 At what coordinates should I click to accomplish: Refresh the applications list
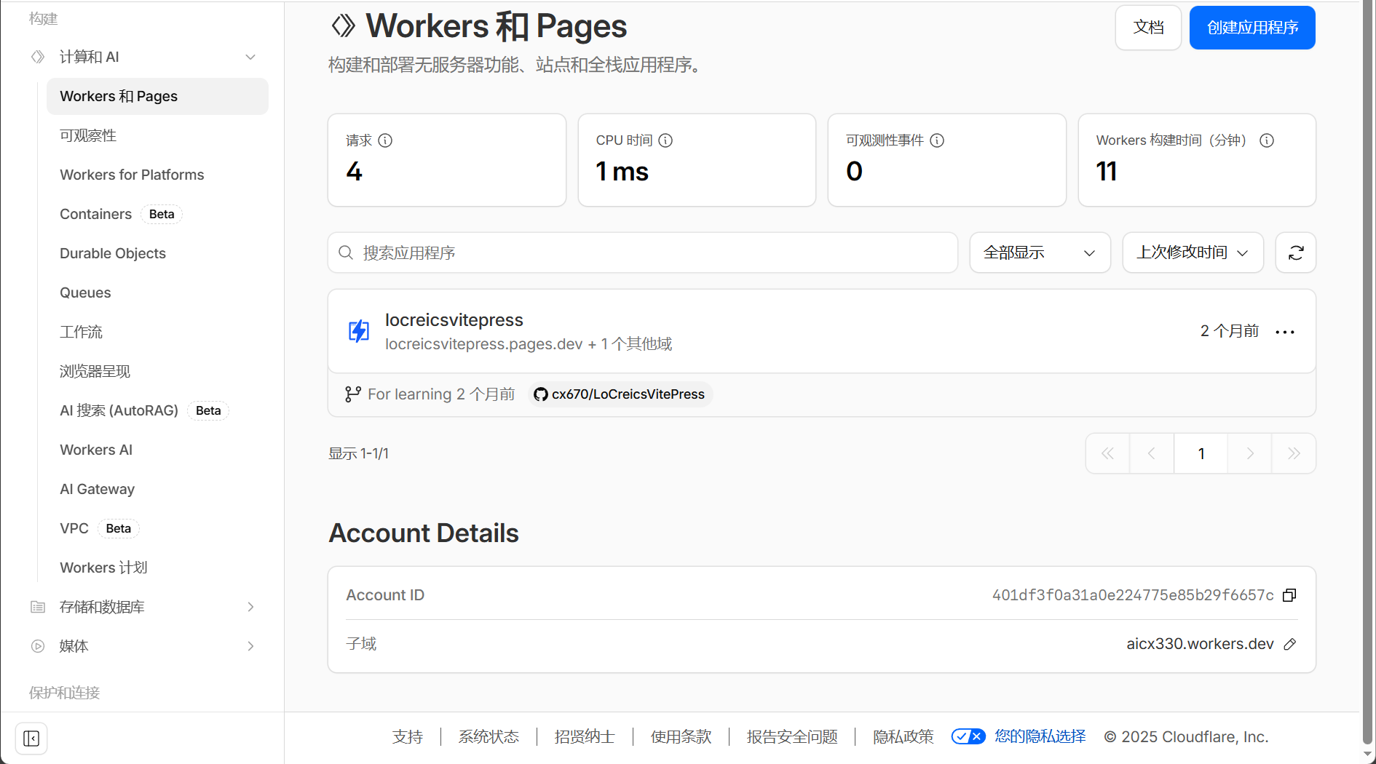click(1295, 252)
